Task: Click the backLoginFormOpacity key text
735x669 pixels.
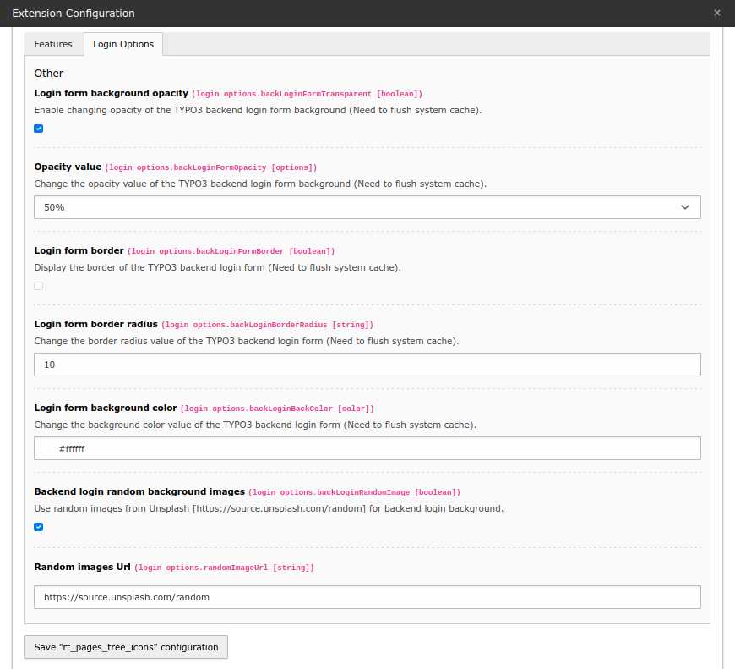Action: click(x=211, y=167)
